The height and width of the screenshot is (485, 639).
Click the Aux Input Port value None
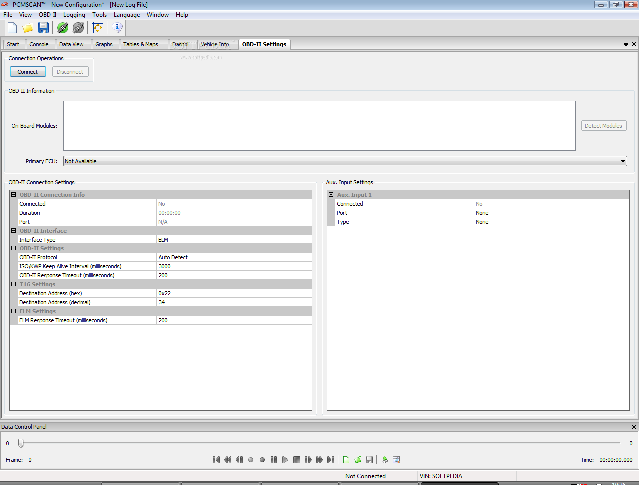click(552, 213)
